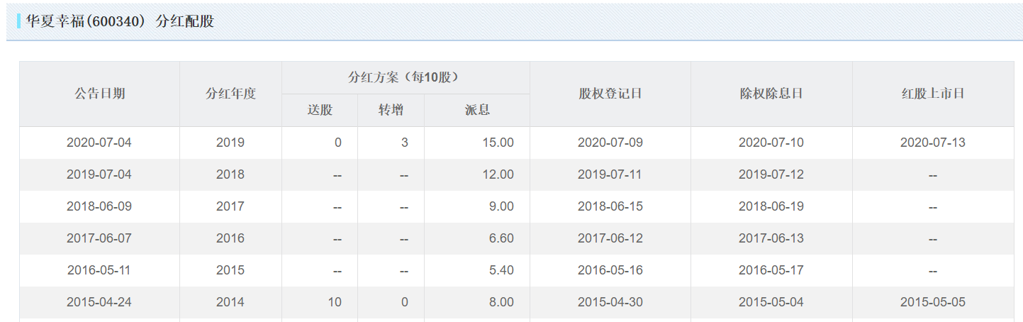The width and height of the screenshot is (1023, 322).
Task: Select announcement date 2018-06-09
Action: (x=99, y=206)
